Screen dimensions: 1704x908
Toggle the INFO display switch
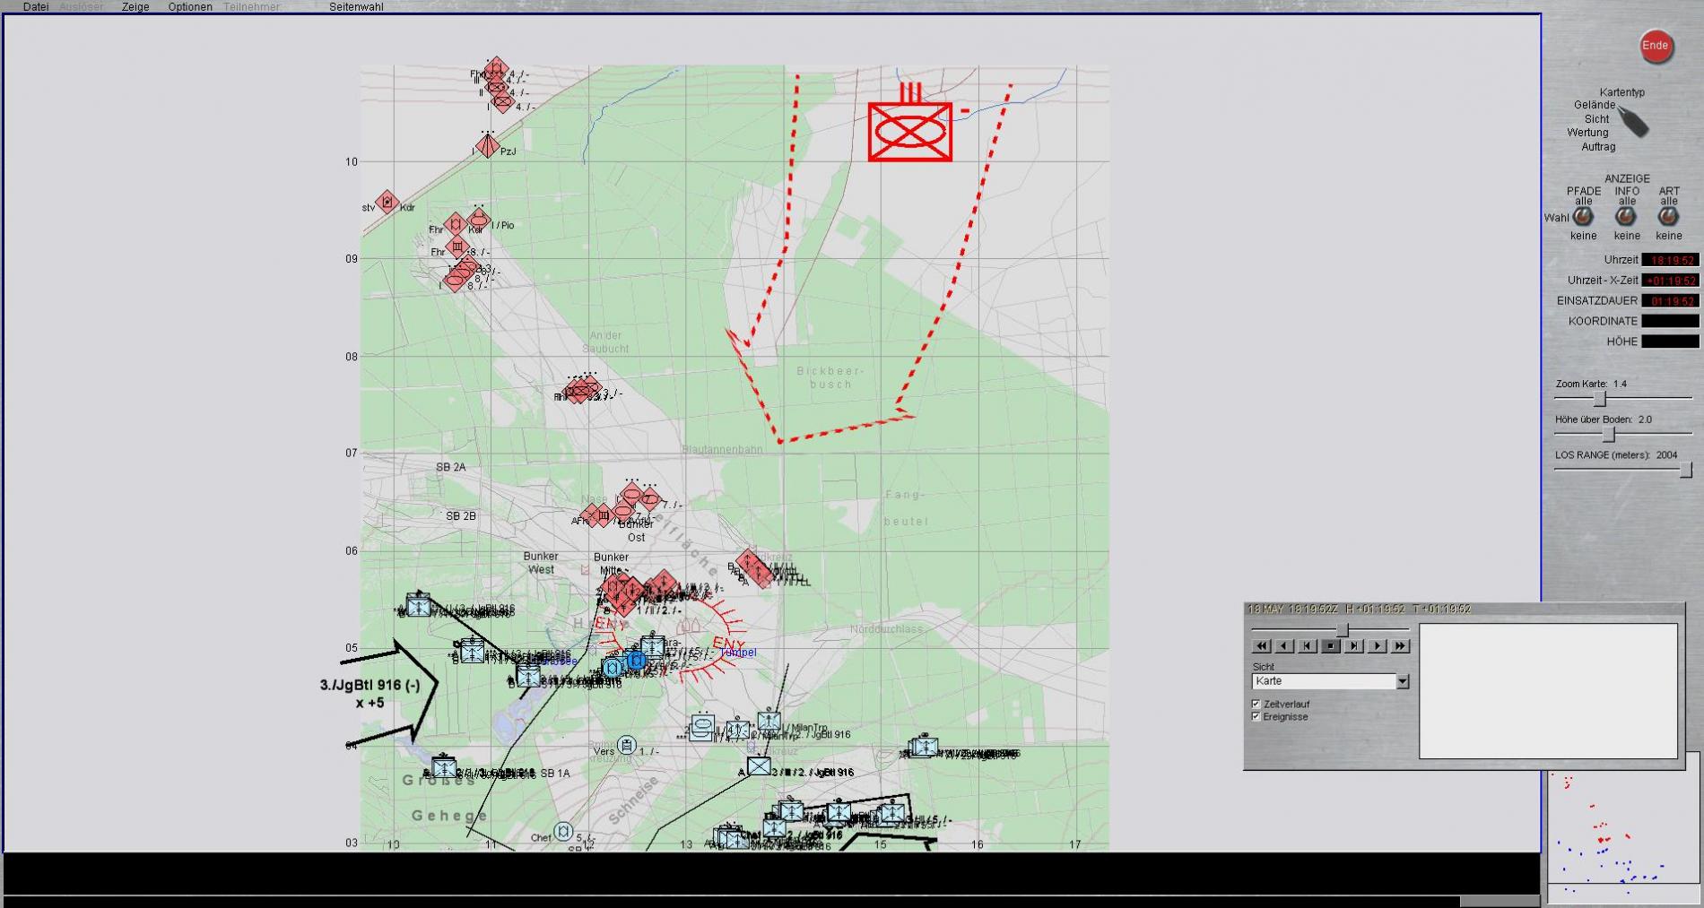(x=1626, y=217)
